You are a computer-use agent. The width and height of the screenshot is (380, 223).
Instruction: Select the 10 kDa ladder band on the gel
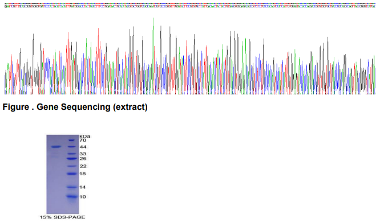[x=72, y=196]
